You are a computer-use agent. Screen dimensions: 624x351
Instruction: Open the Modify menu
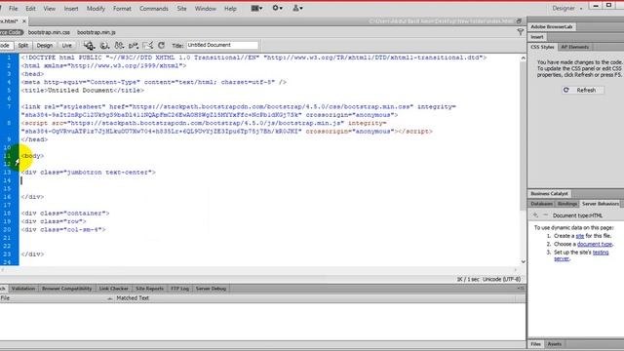[x=96, y=9]
